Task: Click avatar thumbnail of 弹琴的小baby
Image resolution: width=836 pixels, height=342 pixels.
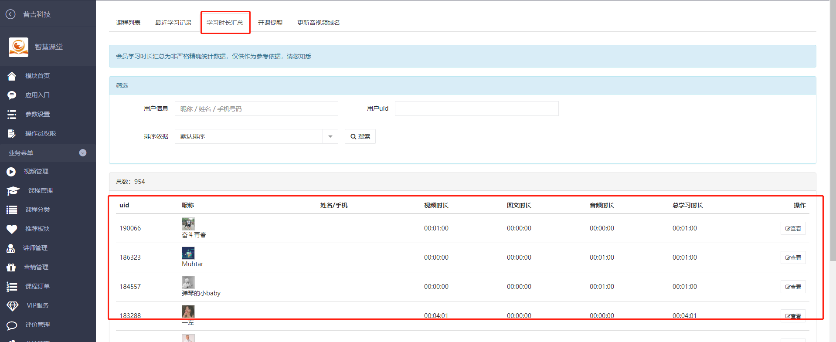Action: point(188,282)
